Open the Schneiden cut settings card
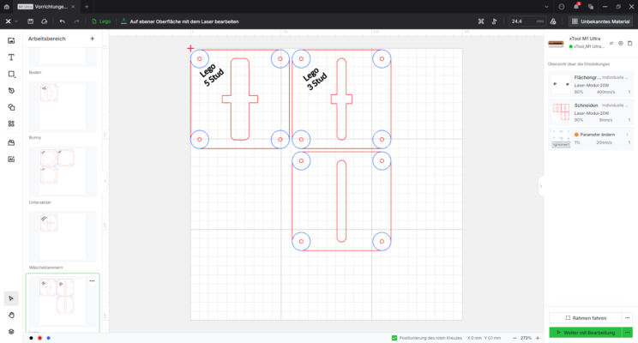The height and width of the screenshot is (343, 638). [590, 112]
